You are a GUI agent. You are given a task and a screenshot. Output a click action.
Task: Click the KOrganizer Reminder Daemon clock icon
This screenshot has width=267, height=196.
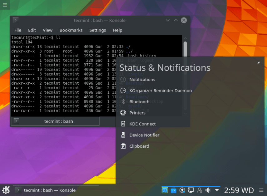(123, 91)
